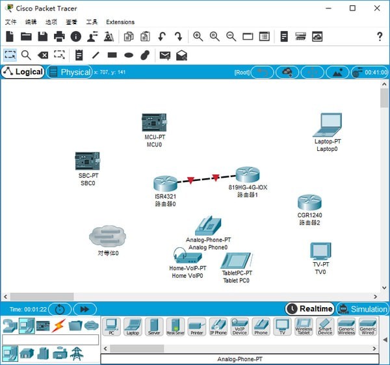
Task: Click device list right scroll arrow
Action: pyautogui.click(x=374, y=349)
